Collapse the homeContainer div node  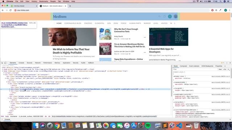point(8,98)
